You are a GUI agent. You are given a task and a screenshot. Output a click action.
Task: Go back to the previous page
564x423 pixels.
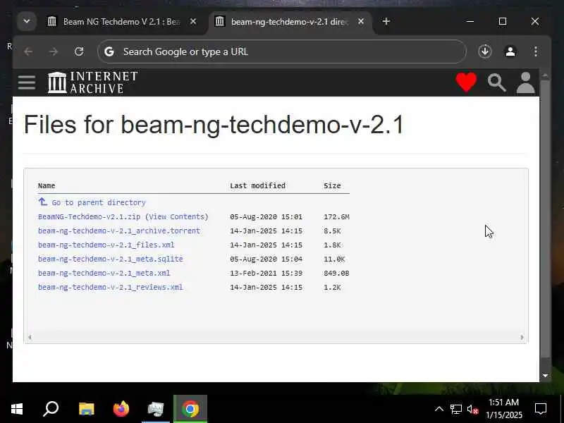[28, 51]
